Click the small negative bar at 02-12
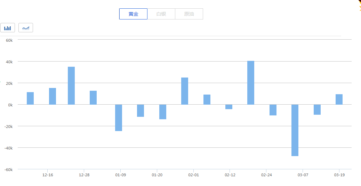361x186 pixels. point(229,107)
